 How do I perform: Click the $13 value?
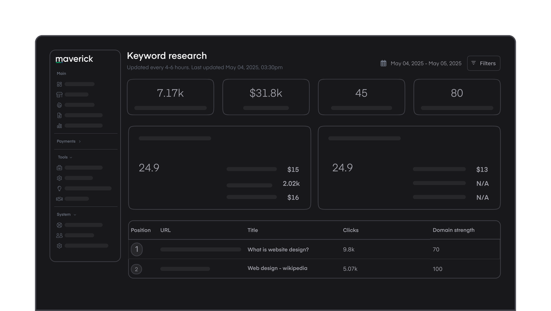pyautogui.click(x=482, y=170)
